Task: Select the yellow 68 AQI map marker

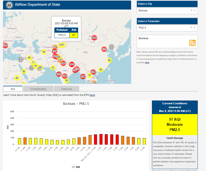Action: tap(17, 78)
